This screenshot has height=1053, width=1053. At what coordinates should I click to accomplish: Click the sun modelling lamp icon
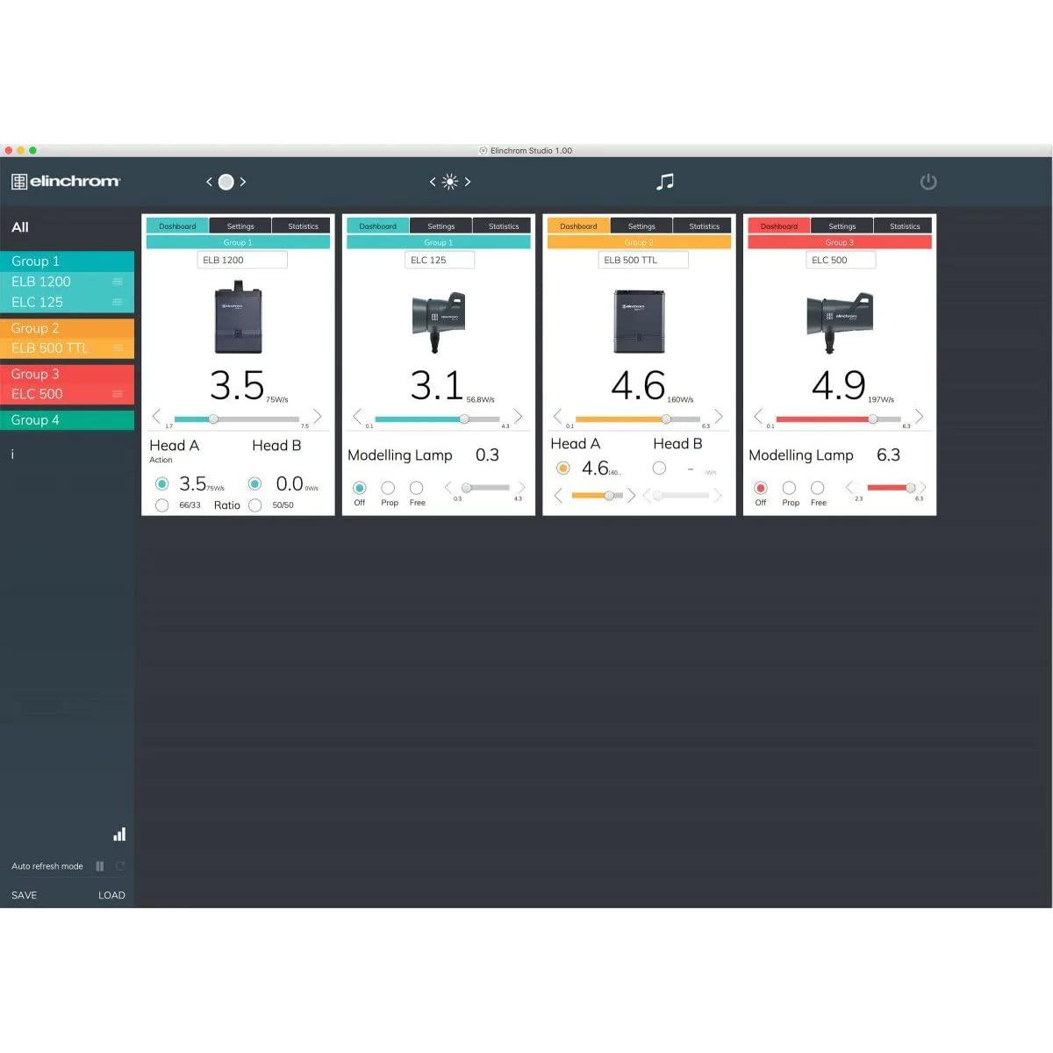(450, 182)
